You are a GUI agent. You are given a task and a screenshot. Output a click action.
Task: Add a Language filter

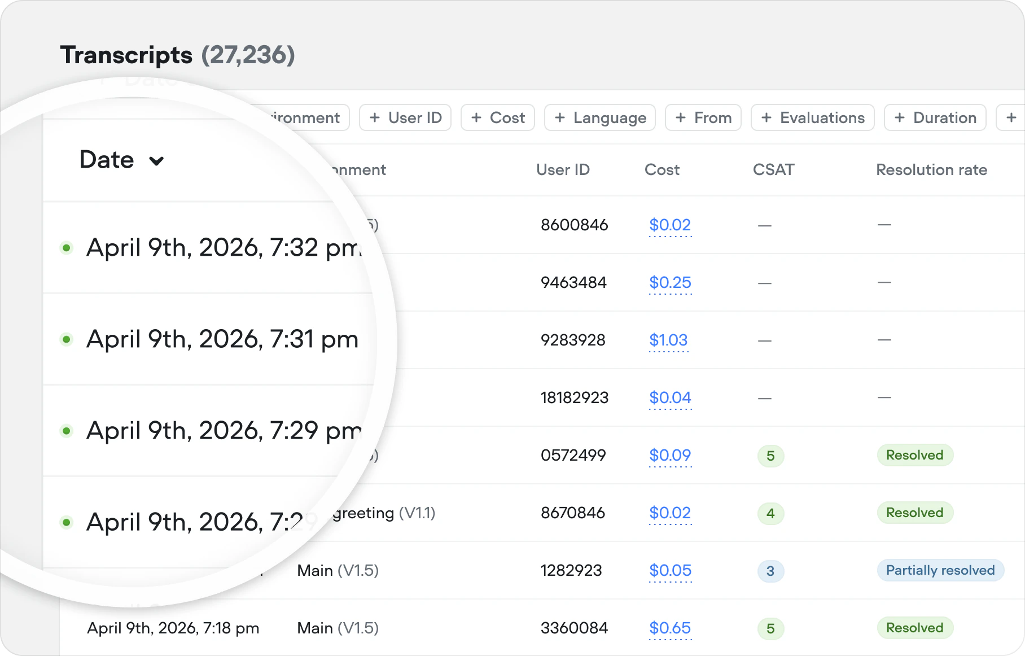pos(599,117)
